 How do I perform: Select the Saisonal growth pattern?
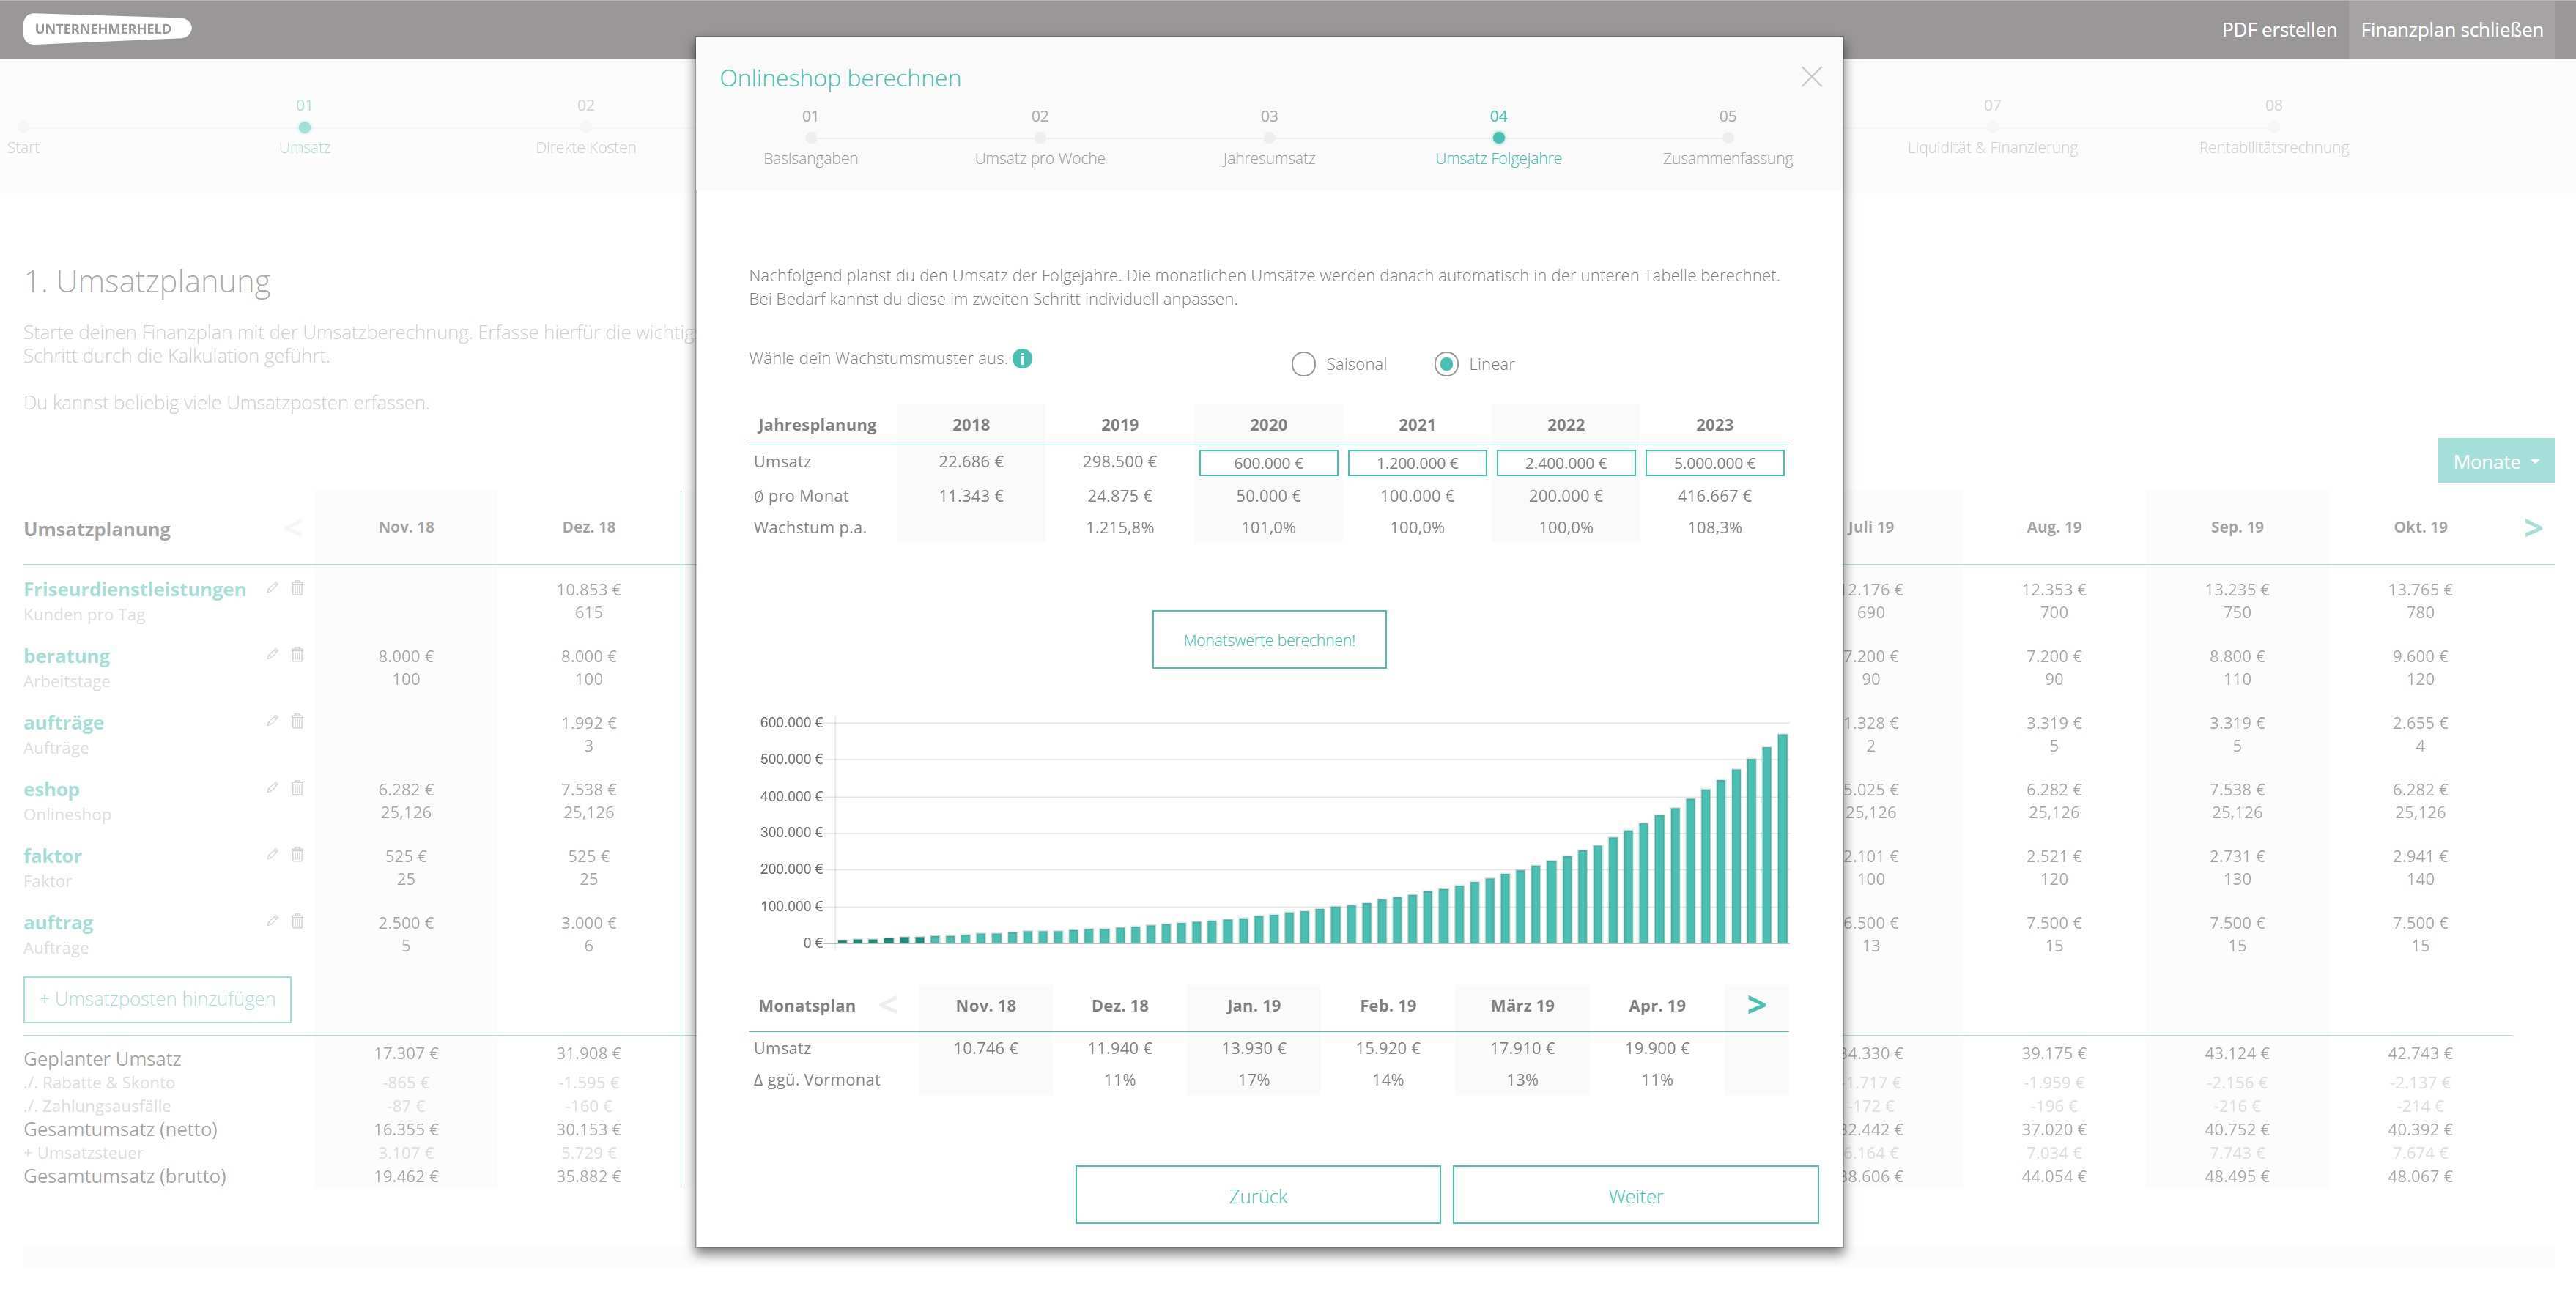click(1303, 364)
